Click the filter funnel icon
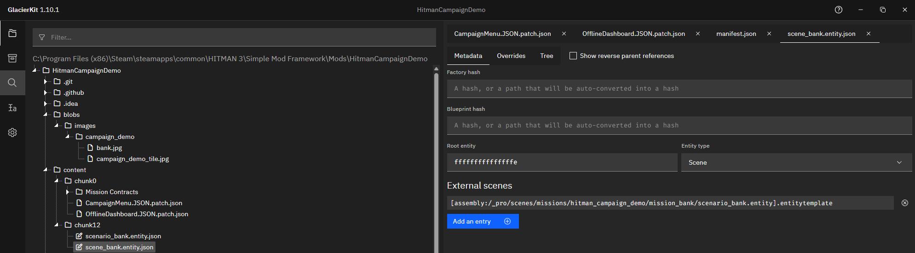 coord(42,37)
